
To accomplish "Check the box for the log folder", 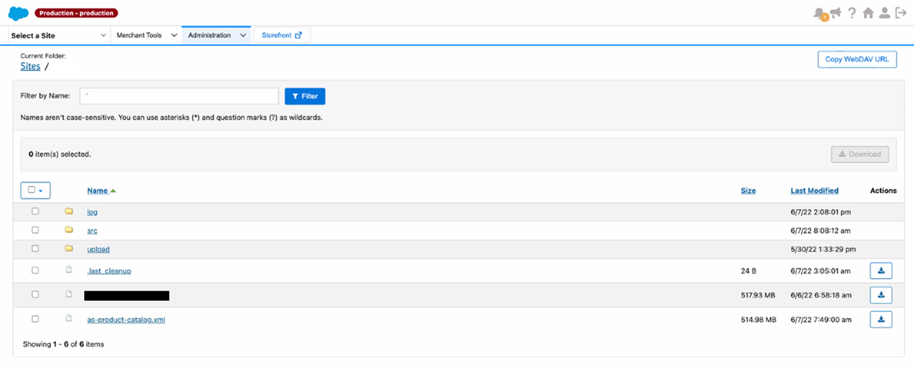I will point(35,212).
